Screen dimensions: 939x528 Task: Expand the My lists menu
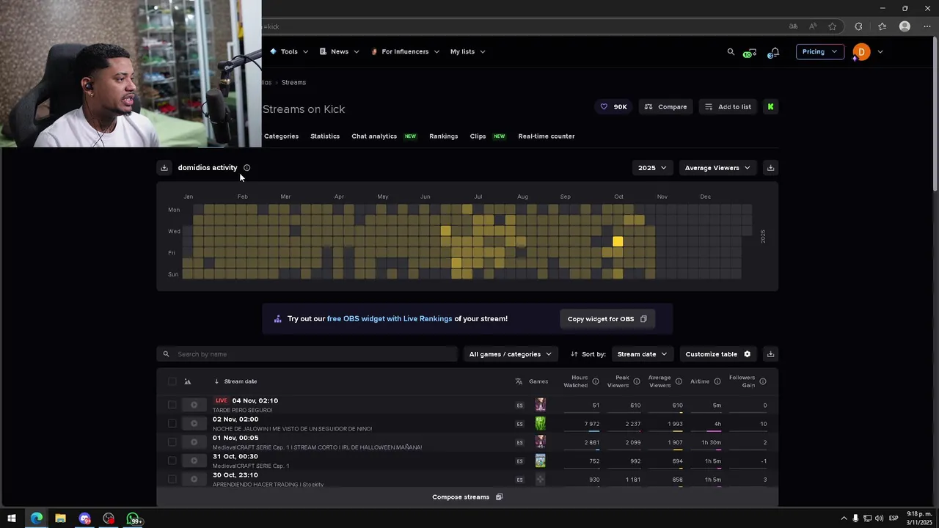coord(467,52)
